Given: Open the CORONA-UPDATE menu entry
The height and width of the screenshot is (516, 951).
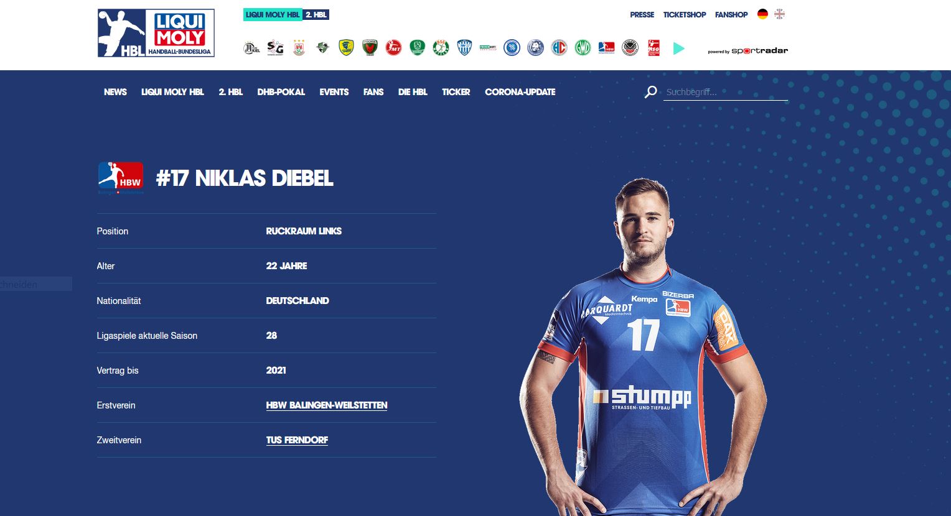Looking at the screenshot, I should 520,92.
